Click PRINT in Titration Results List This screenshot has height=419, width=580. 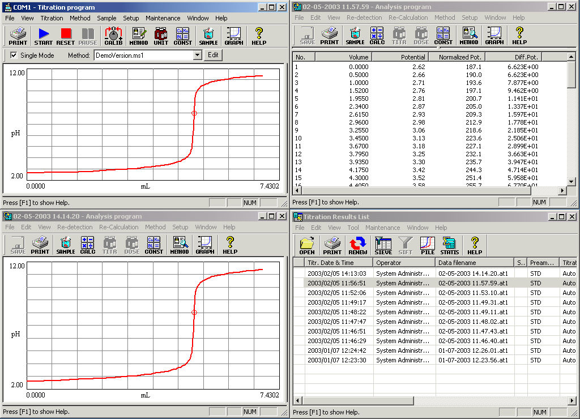[x=332, y=246]
